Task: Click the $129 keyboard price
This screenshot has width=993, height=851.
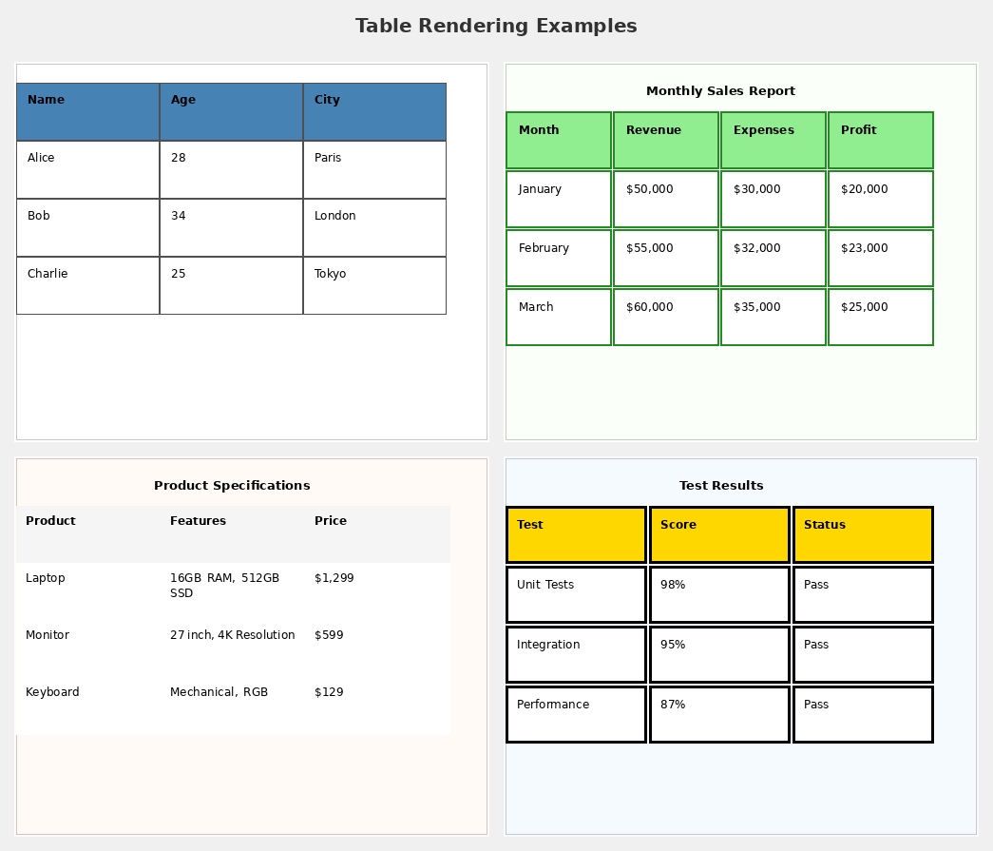Action: [329, 692]
